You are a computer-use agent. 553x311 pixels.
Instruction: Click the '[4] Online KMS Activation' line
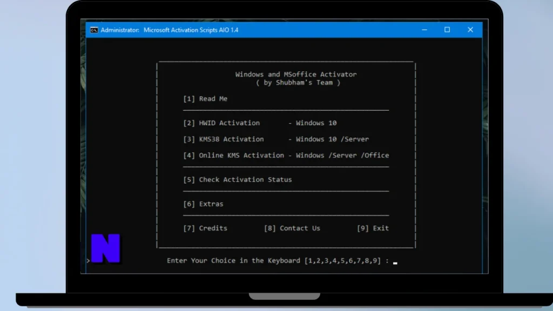pos(286,155)
